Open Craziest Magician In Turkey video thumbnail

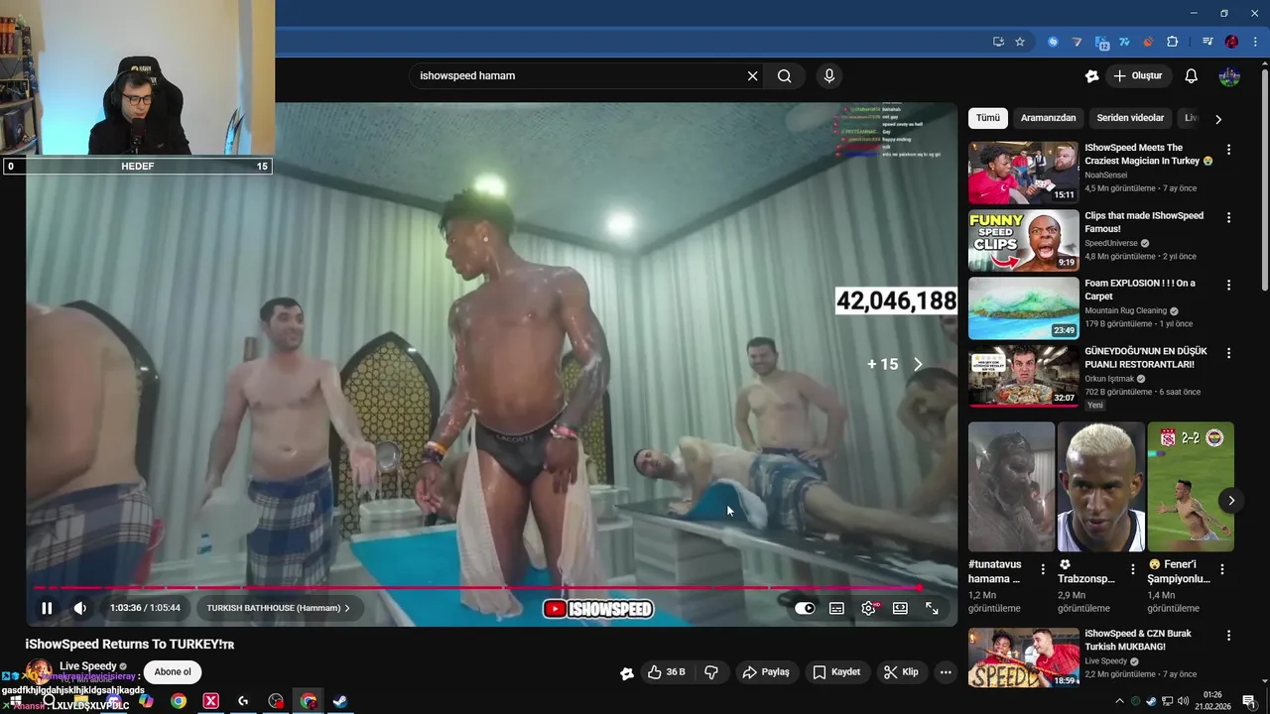click(x=1023, y=173)
